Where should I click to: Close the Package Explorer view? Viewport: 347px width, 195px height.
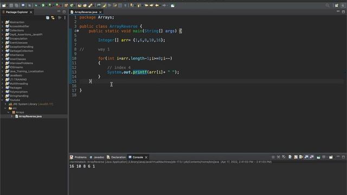31,12
